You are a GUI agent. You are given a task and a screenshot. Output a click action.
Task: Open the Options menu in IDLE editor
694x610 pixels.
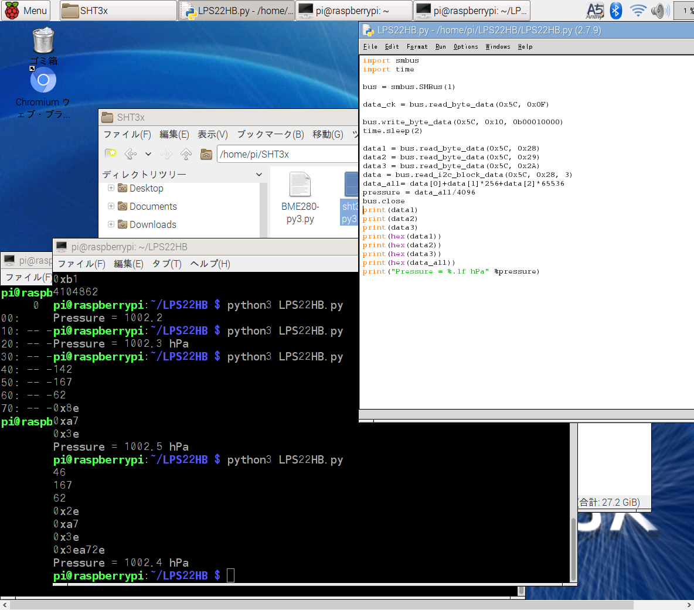pos(465,47)
